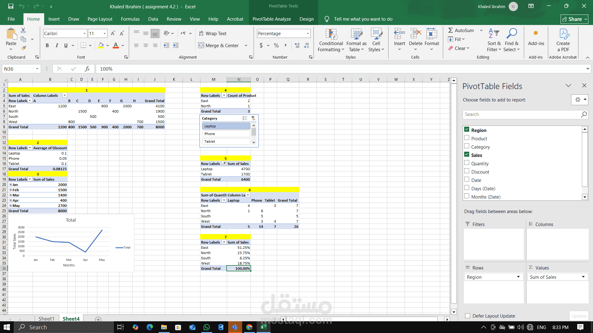593x333 pixels.
Task: Click the Center align icon
Action: click(x=146, y=46)
